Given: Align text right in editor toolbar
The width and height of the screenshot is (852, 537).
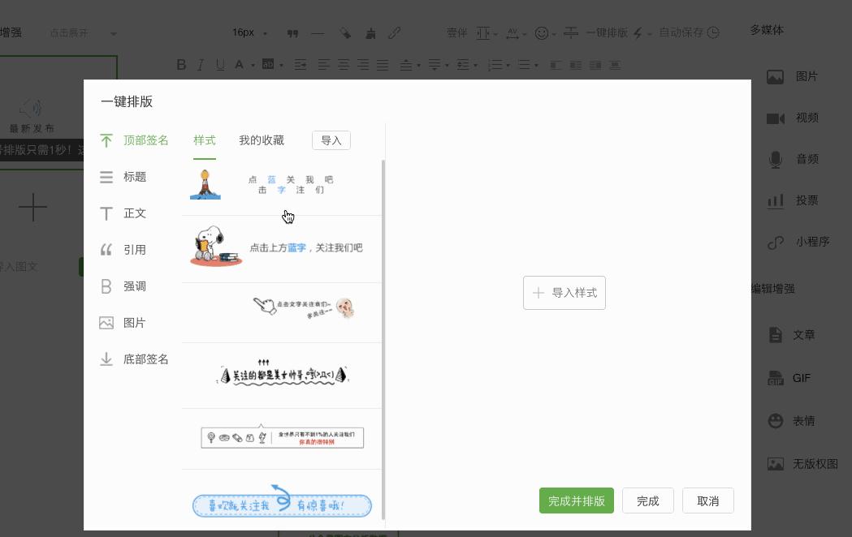Looking at the screenshot, I should pos(363,65).
